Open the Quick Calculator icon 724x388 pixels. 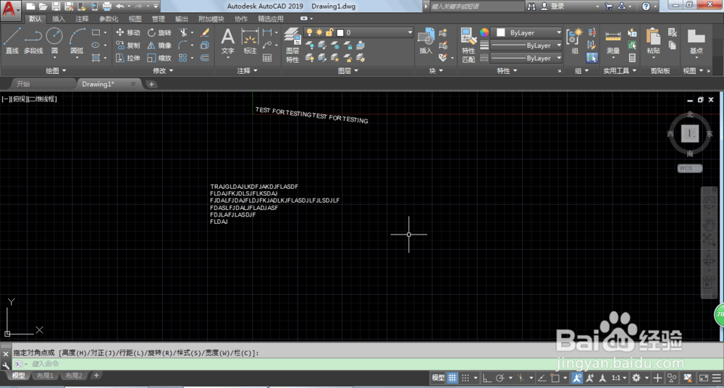[632, 58]
